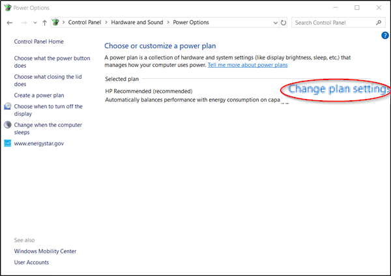Refresh the Power Options page
Viewport: 391px width, 276px height.
click(x=283, y=23)
